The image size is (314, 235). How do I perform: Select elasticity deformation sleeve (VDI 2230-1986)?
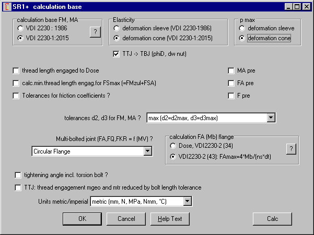(117, 28)
